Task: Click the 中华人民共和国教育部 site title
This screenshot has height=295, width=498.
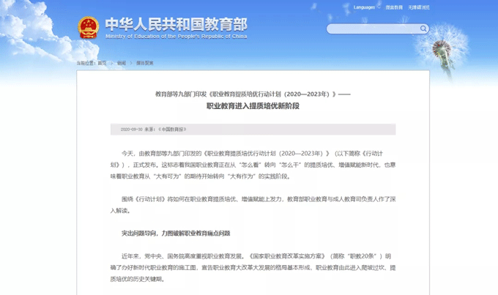Action: pyautogui.click(x=176, y=23)
